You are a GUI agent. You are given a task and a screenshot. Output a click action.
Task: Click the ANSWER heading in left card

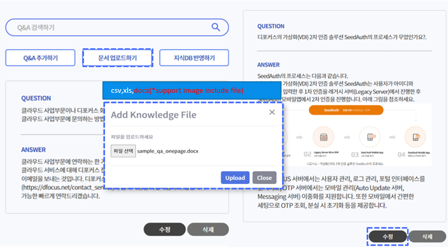click(x=34, y=150)
